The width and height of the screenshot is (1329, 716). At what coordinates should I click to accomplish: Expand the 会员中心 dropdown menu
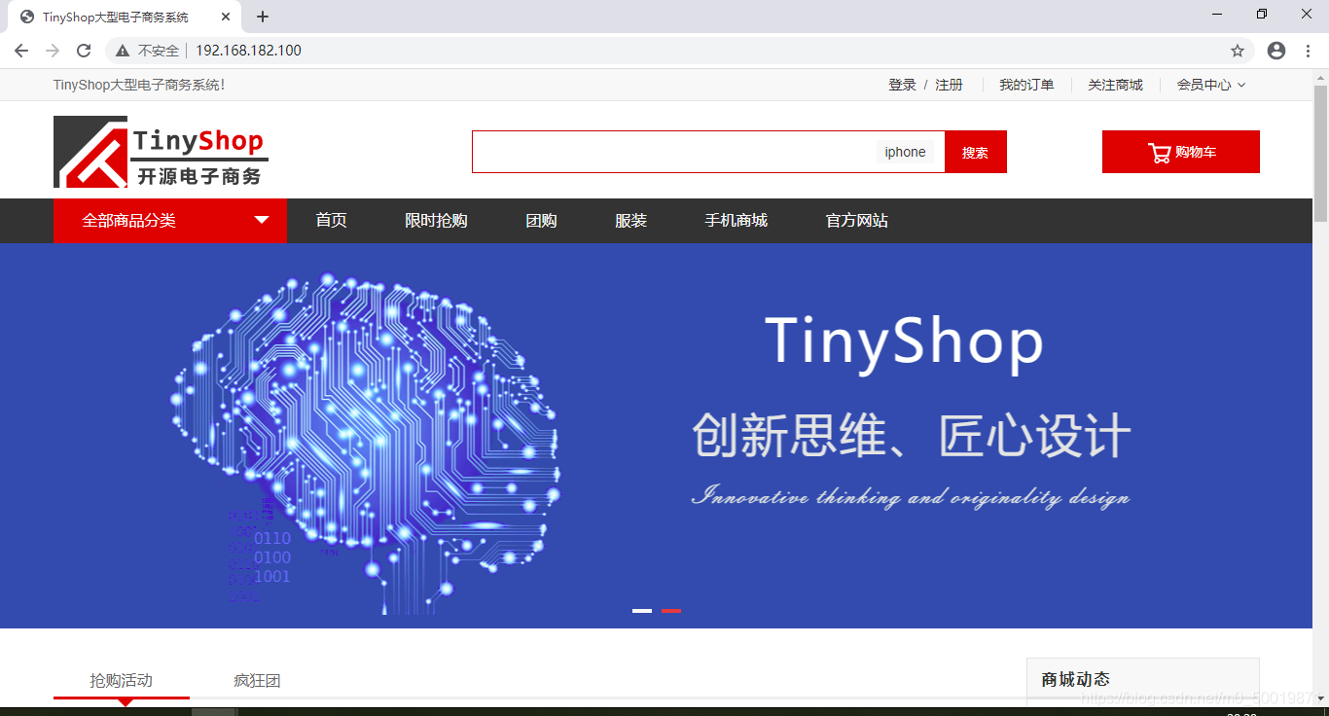pos(1211,85)
